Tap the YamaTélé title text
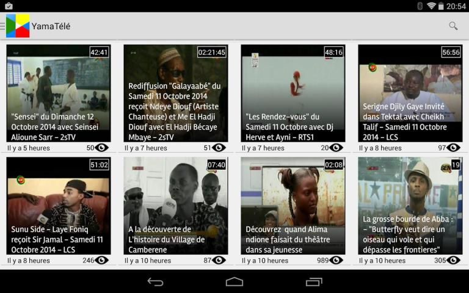Image resolution: width=469 pixels, height=293 pixels. [x=51, y=26]
